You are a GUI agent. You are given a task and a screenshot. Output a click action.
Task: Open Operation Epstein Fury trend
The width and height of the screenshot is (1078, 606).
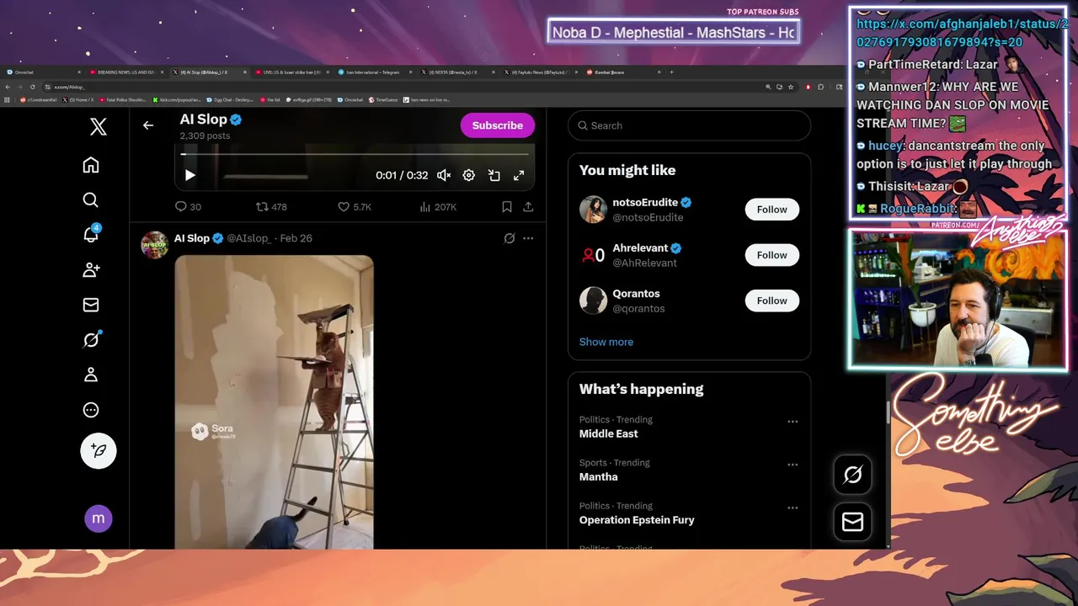[x=637, y=519]
